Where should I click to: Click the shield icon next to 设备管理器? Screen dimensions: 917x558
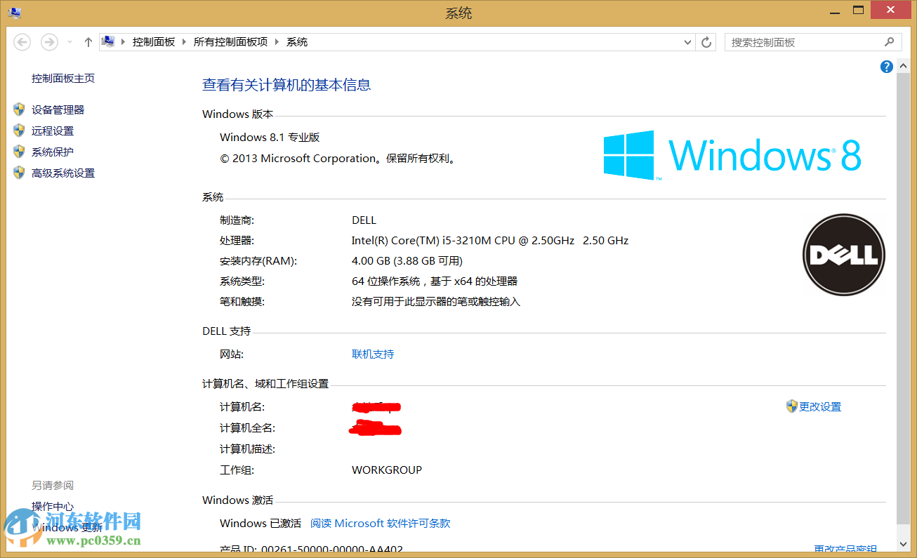click(18, 109)
